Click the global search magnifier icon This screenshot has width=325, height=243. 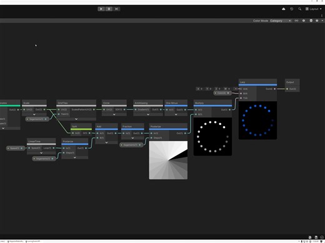pos(299,9)
